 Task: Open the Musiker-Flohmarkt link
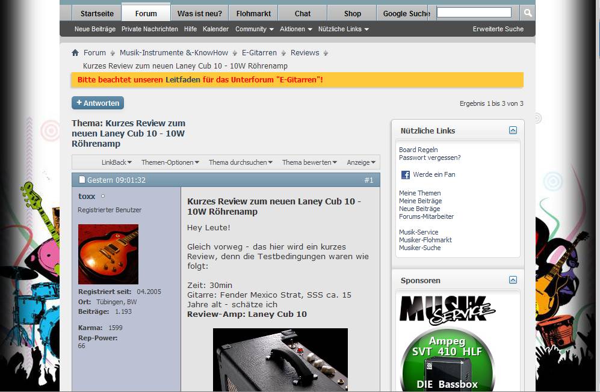click(425, 240)
